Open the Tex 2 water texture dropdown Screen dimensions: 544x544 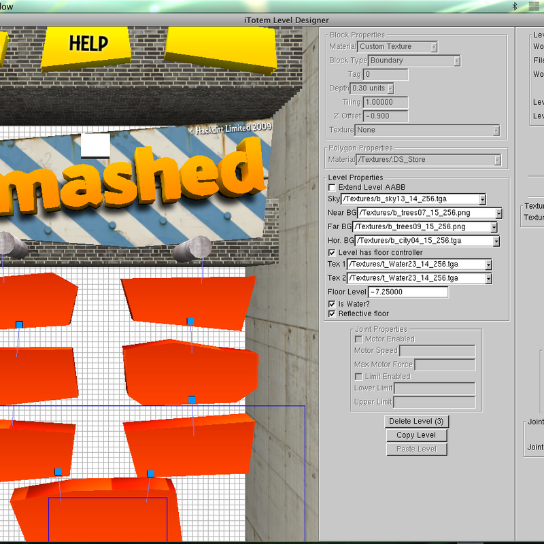coord(420,278)
